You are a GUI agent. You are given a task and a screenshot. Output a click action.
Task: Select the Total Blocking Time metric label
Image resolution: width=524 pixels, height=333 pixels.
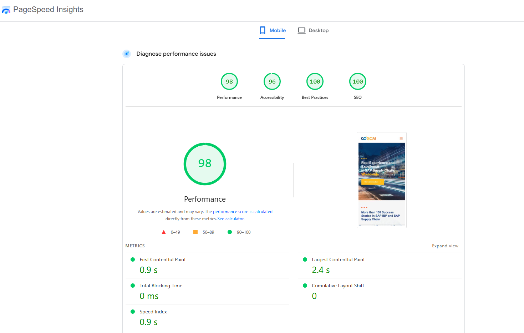coord(161,286)
